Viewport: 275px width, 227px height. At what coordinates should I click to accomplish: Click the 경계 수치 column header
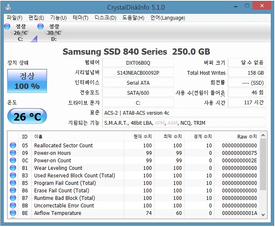pyautogui.click(x=199, y=136)
